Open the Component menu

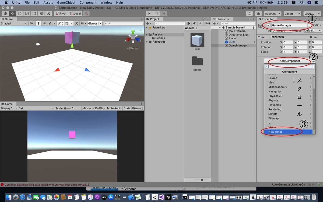click(88, 2)
